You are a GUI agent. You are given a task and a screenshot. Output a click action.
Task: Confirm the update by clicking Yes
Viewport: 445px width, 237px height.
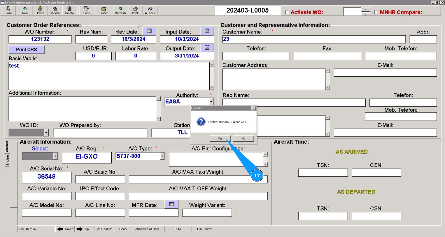point(220,138)
